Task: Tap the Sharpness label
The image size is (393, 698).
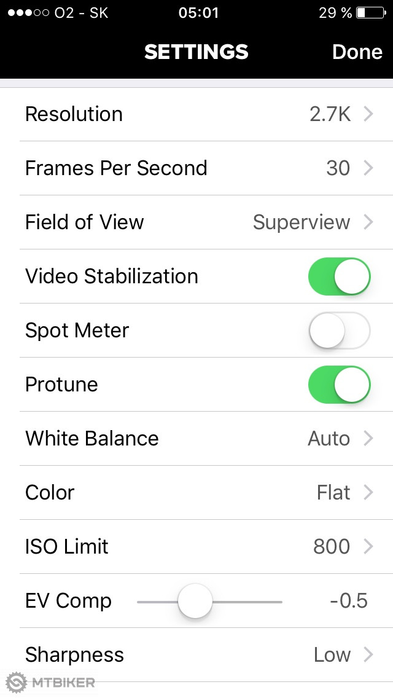Action: (74, 655)
